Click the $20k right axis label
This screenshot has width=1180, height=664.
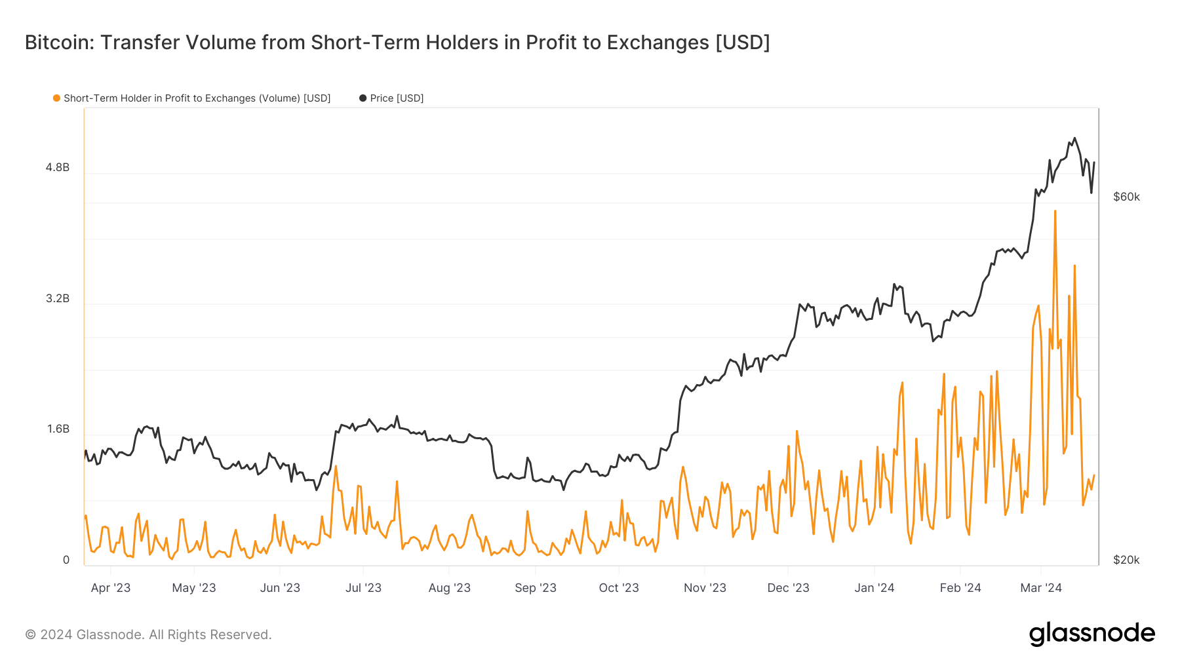pyautogui.click(x=1126, y=560)
